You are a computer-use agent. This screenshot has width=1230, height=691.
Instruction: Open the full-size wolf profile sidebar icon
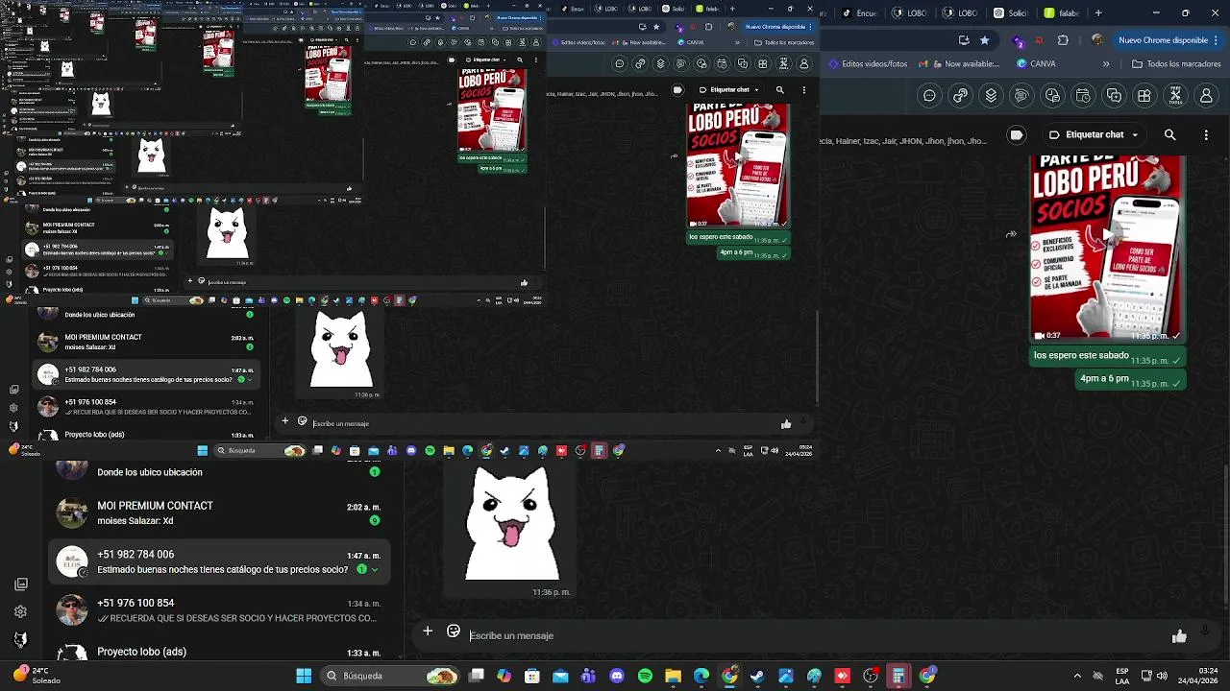[x=21, y=639]
